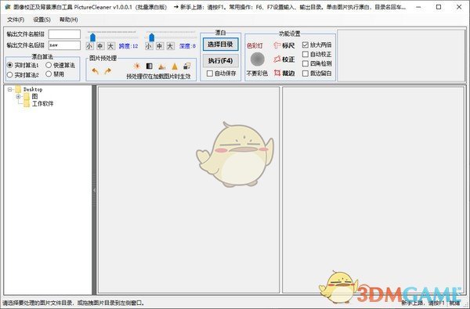Screen dimensions: 470x309
Task: Set 深度 to 小 preset
Action: 149,46
